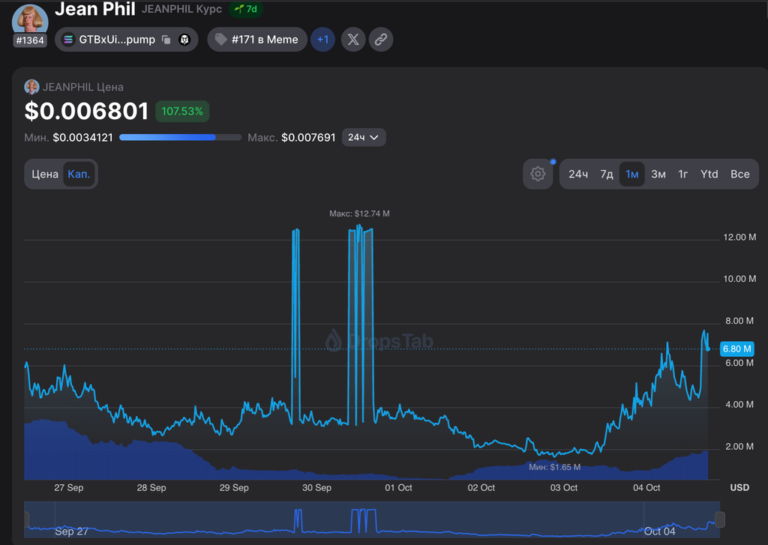Click the small JEANPHIL avatar icon

pos(31,87)
